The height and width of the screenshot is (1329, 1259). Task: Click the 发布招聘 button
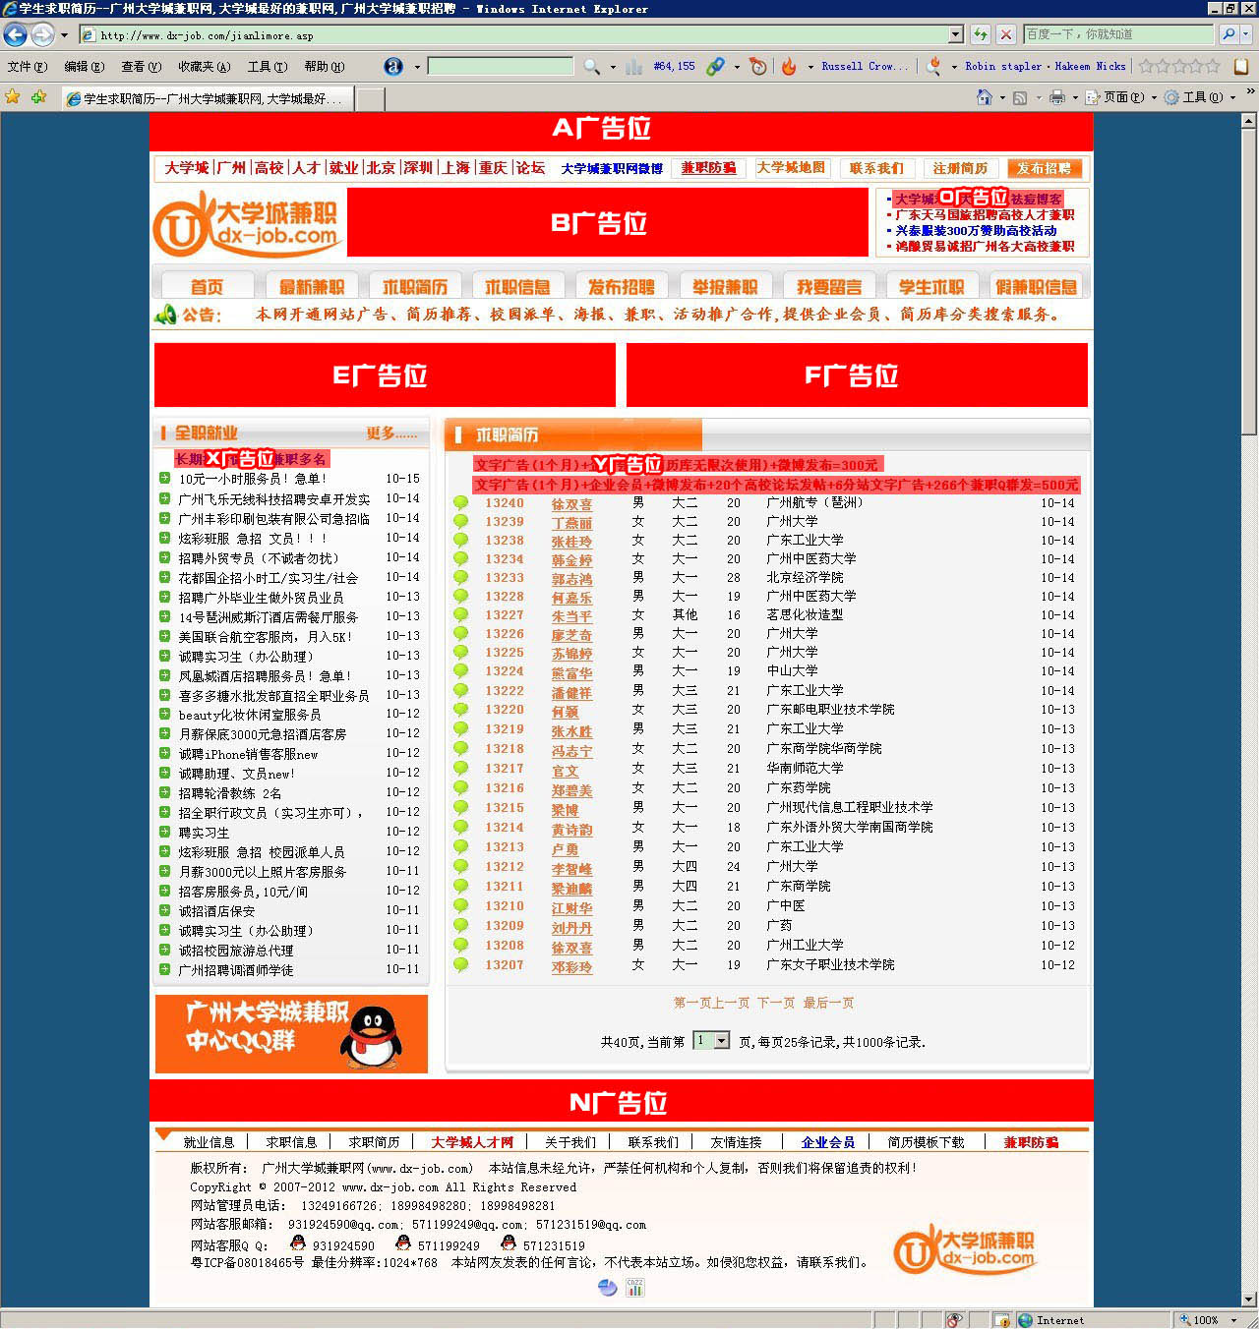click(1044, 168)
